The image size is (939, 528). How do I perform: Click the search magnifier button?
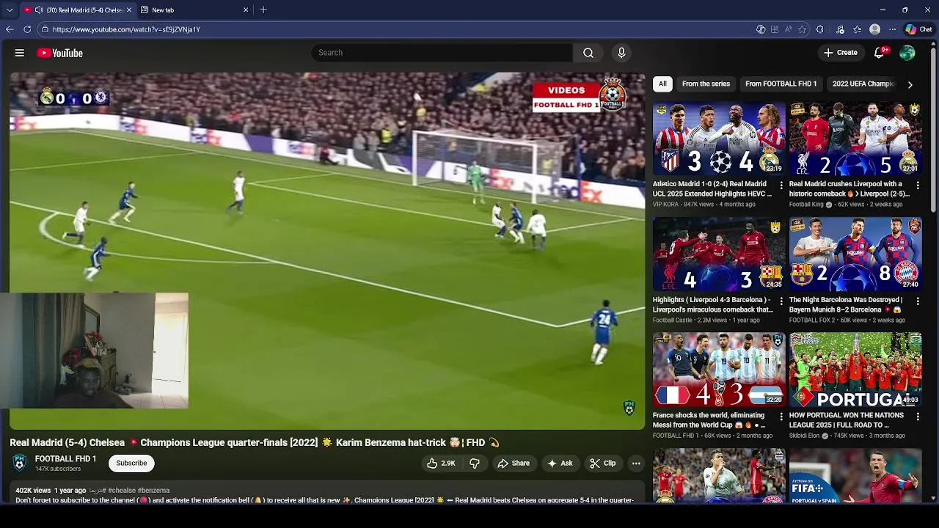[588, 53]
